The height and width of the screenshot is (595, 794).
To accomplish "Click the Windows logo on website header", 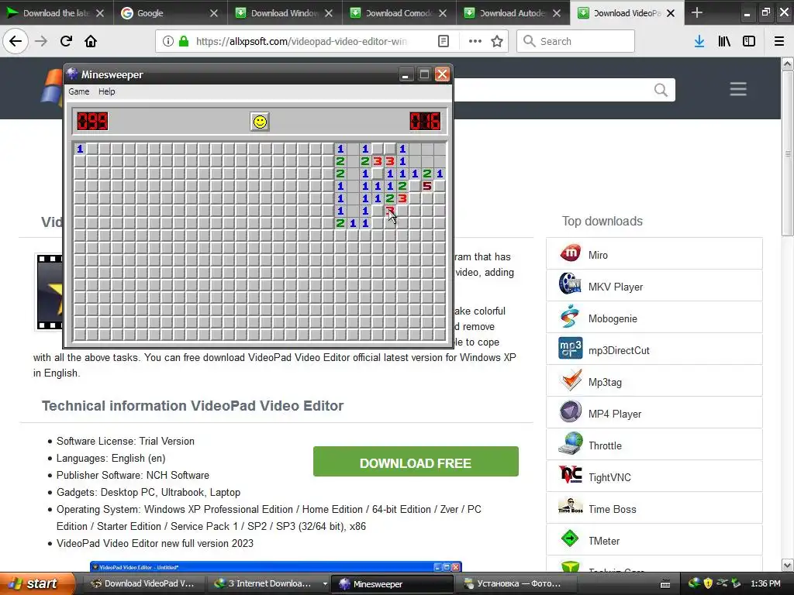I will (x=52, y=87).
